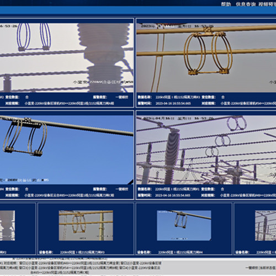Click data name 隔离刀闸#1 in bottom-right panel
Screen dimensions: 276x276
177,189
